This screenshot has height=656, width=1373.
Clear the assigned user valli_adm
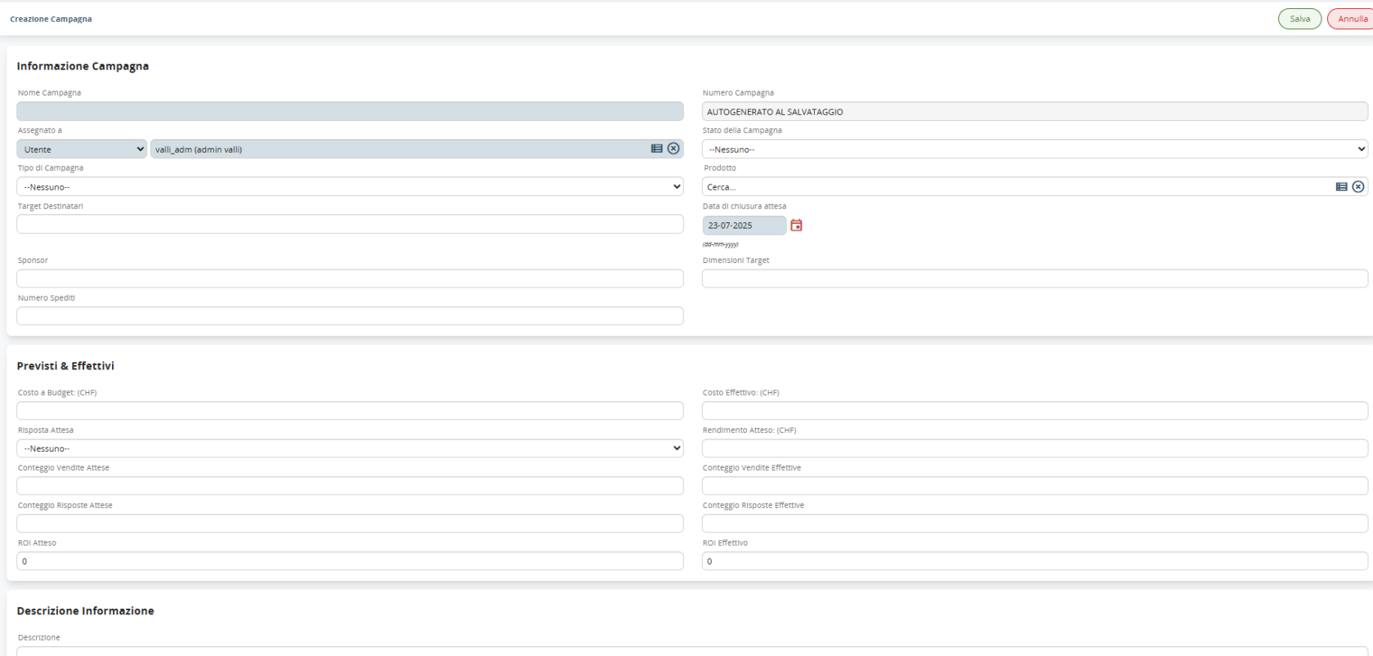pyautogui.click(x=673, y=149)
